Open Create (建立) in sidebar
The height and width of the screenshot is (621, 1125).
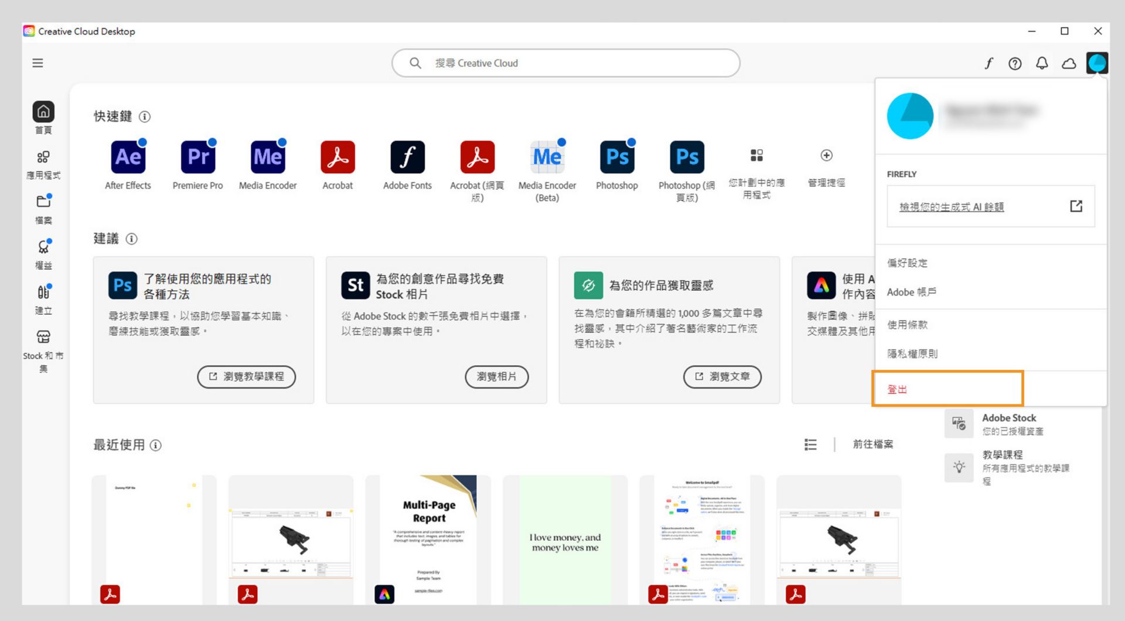(x=43, y=300)
